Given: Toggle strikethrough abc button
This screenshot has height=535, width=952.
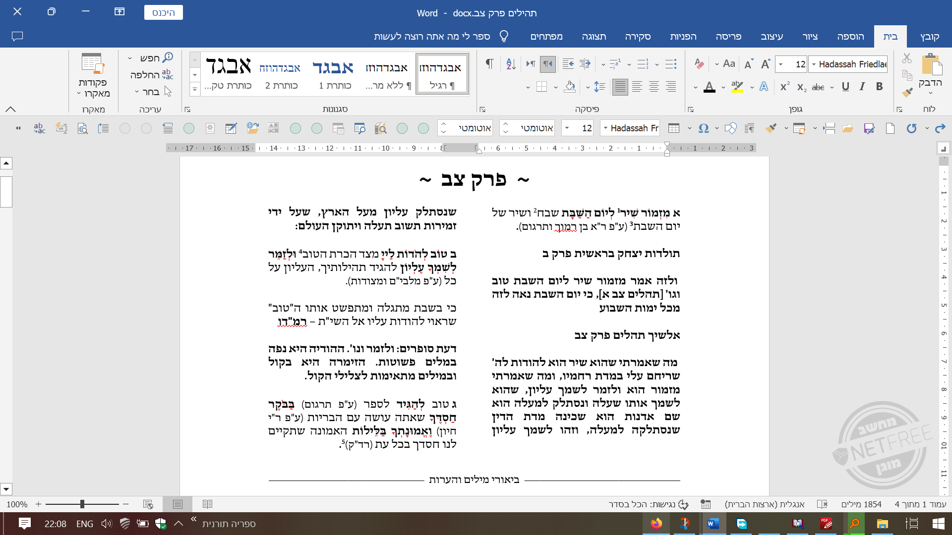Looking at the screenshot, I should (x=818, y=87).
